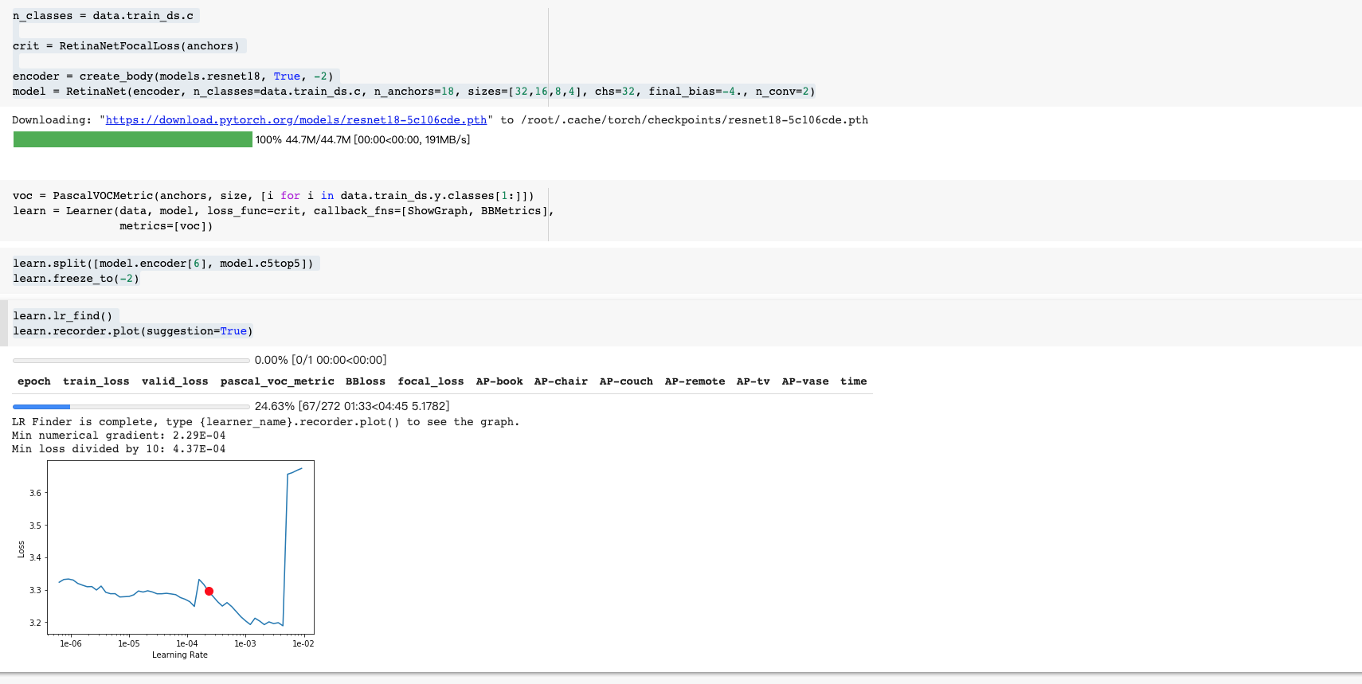The width and height of the screenshot is (1362, 684).
Task: Select the pascal_voc_metric column header
Action: [277, 381]
